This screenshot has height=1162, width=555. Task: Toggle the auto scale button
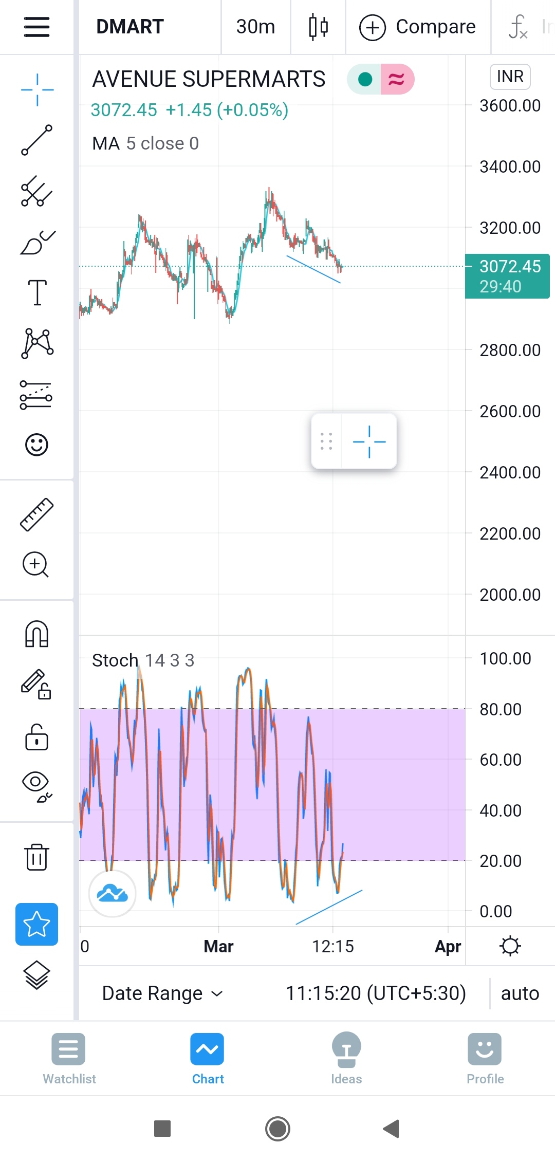(x=520, y=993)
